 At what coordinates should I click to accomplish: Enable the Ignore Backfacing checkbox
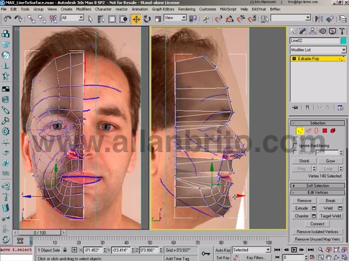tap(295, 145)
